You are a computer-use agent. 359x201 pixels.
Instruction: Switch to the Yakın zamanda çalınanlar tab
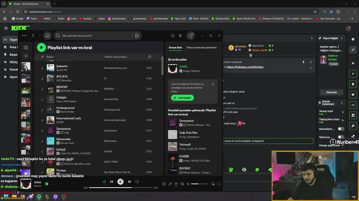pos(202,47)
